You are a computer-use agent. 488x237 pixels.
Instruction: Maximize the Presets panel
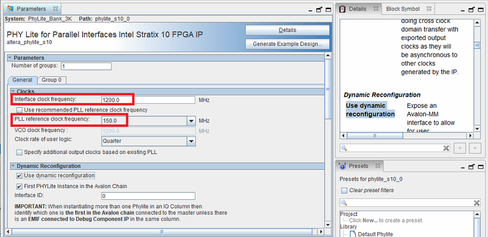click(x=480, y=167)
